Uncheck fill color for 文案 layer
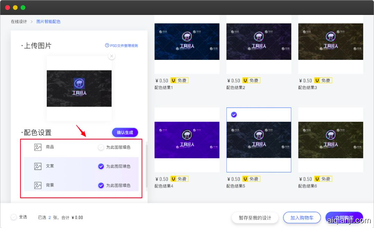The image size is (374, 228). pyautogui.click(x=101, y=166)
